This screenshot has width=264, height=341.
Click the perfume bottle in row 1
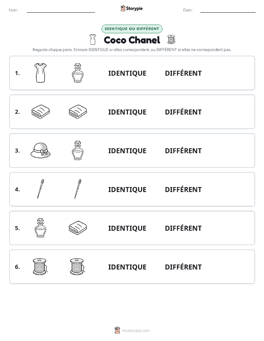click(x=78, y=73)
